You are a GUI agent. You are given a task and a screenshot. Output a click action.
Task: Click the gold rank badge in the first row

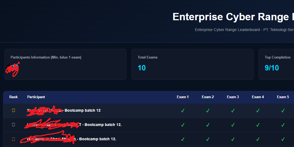point(14,110)
